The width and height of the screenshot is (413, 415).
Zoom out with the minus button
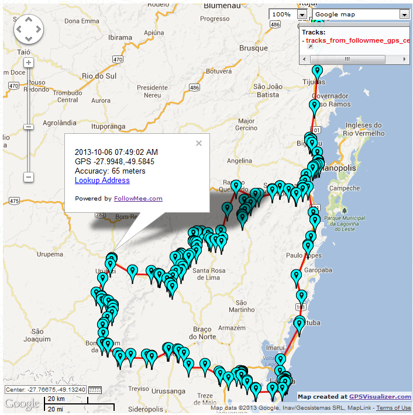29,177
